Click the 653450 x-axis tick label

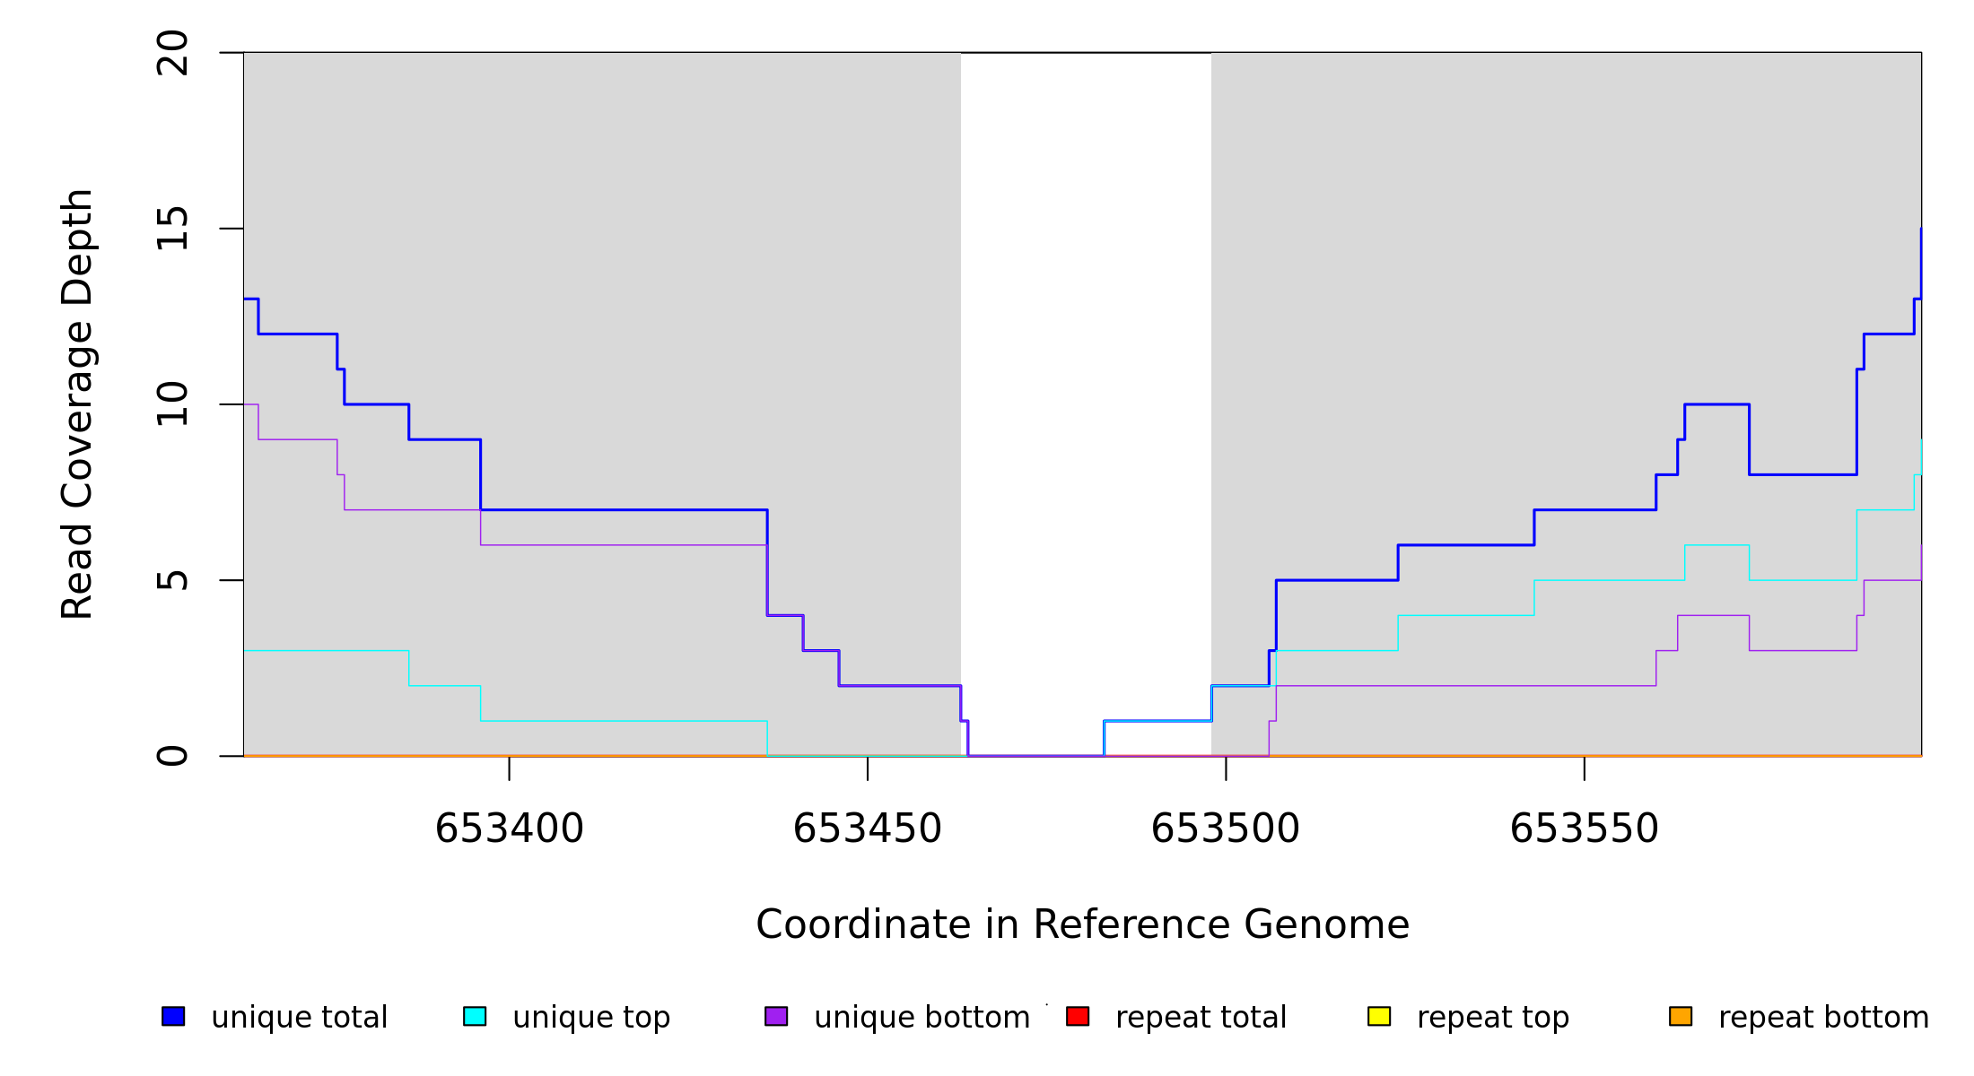pos(867,829)
